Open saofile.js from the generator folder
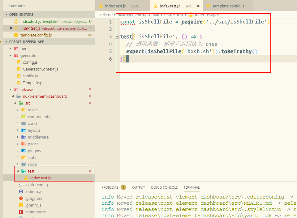The height and width of the screenshot is (218, 297). coord(30,76)
